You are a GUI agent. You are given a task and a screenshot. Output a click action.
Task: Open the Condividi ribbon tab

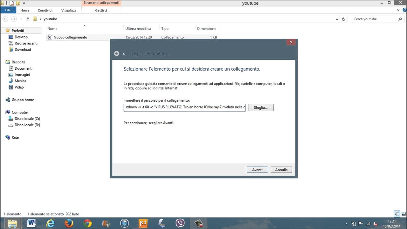[x=45, y=10]
